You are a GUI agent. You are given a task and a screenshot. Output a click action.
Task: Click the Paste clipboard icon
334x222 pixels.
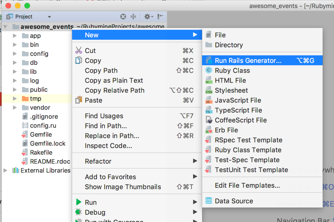click(x=79, y=100)
